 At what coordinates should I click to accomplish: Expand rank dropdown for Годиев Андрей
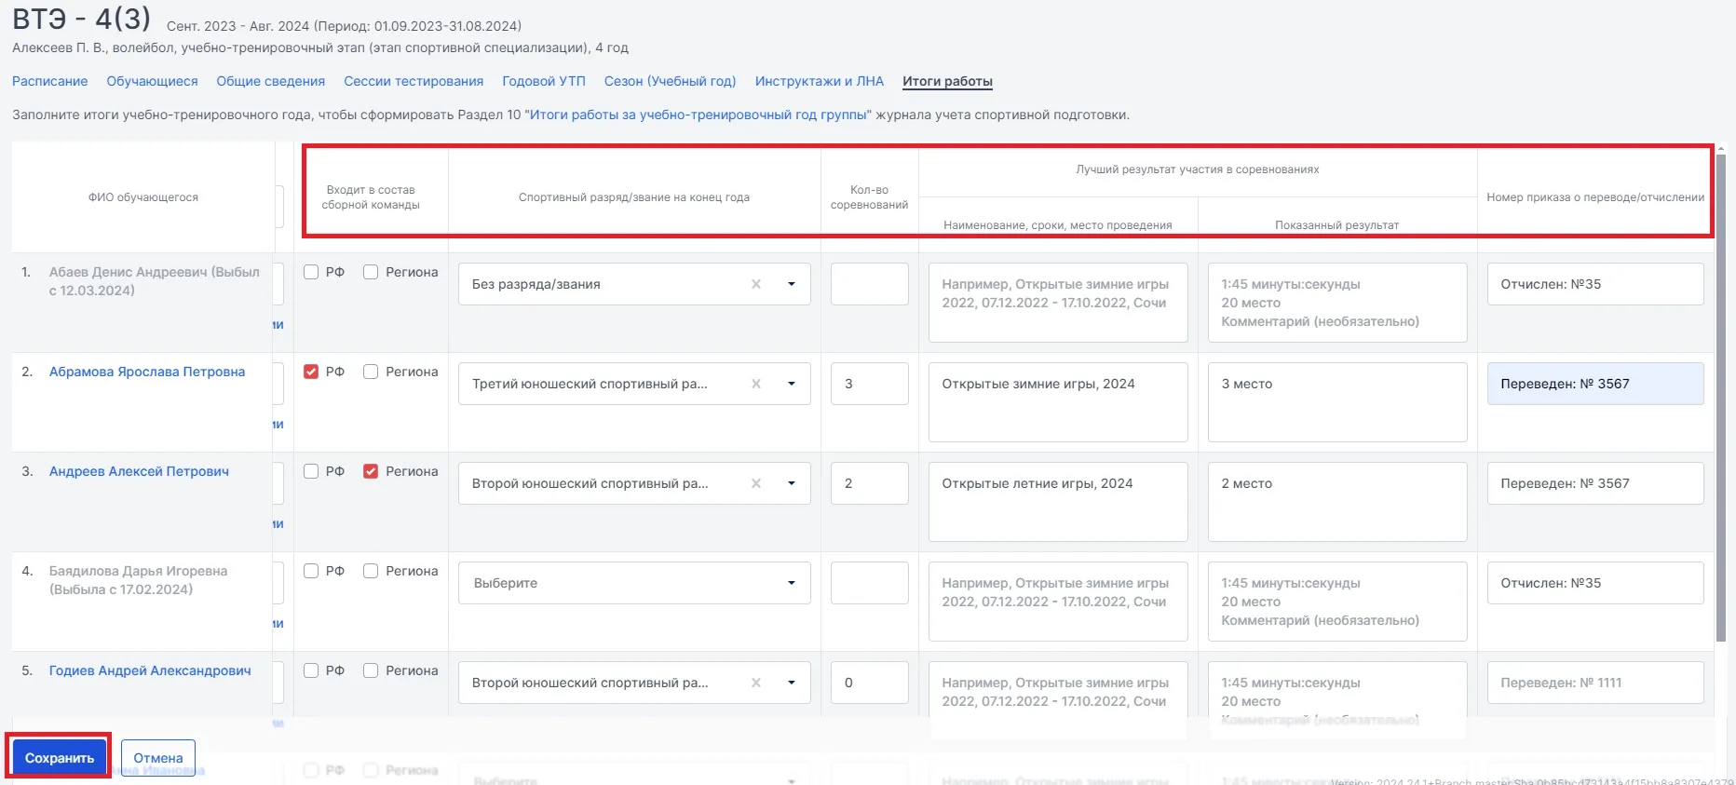pos(792,683)
